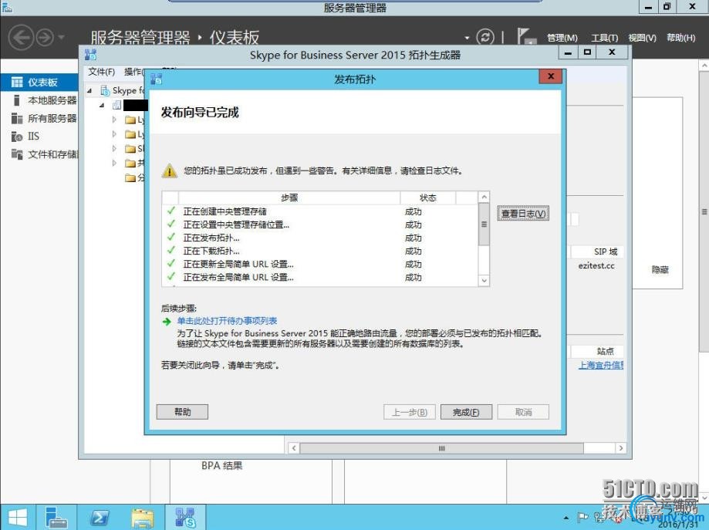This screenshot has height=530, width=709.
Task: Click the Hide (隐藏) link in Server Manager
Action: pos(660,270)
